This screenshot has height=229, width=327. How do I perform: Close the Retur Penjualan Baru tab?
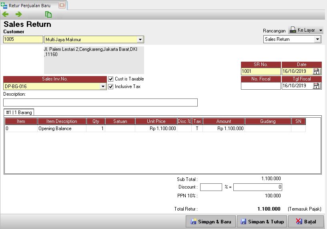[x=62, y=5]
